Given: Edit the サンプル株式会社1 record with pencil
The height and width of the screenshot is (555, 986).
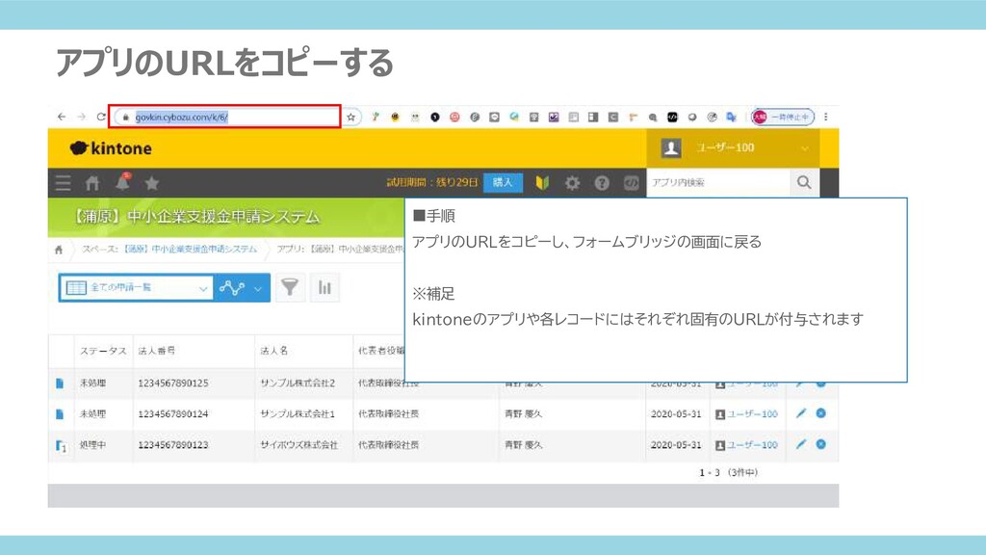Looking at the screenshot, I should pos(800,413).
